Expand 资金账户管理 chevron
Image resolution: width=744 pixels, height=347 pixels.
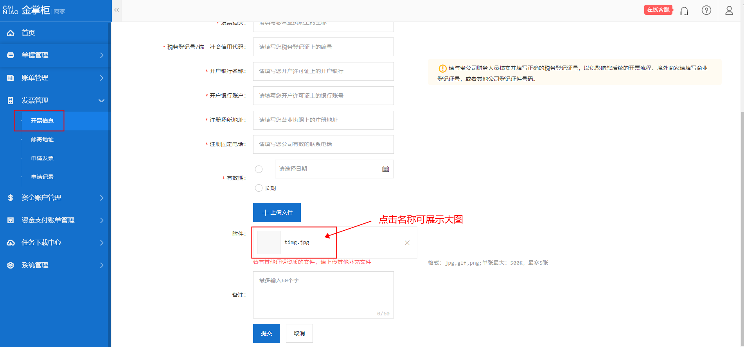coord(102,198)
